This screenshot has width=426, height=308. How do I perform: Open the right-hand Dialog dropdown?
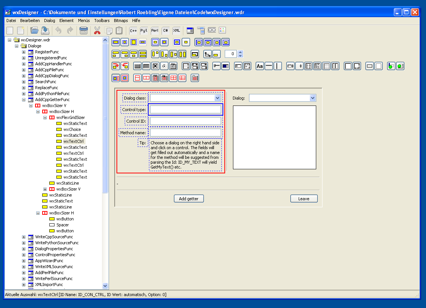[312, 98]
